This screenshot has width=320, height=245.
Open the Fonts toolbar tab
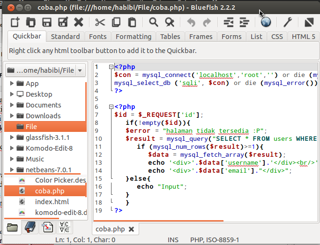(x=98, y=37)
